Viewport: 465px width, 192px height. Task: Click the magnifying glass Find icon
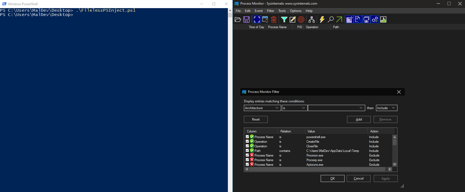pyautogui.click(x=330, y=19)
